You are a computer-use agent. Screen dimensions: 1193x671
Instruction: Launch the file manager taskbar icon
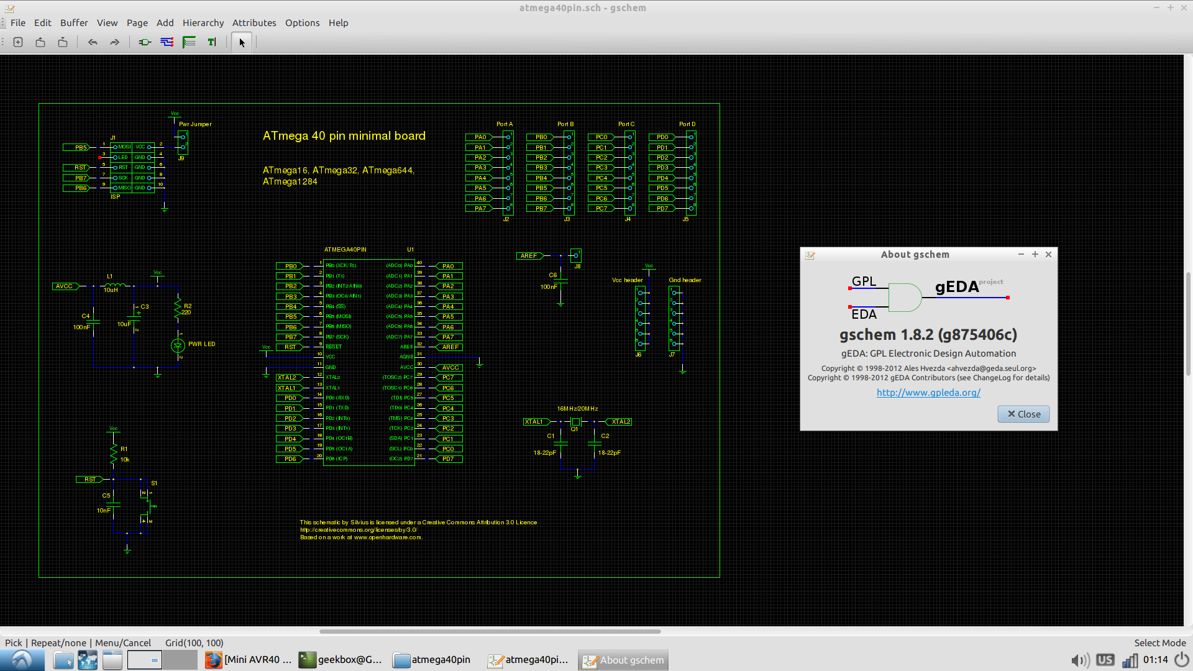[63, 660]
